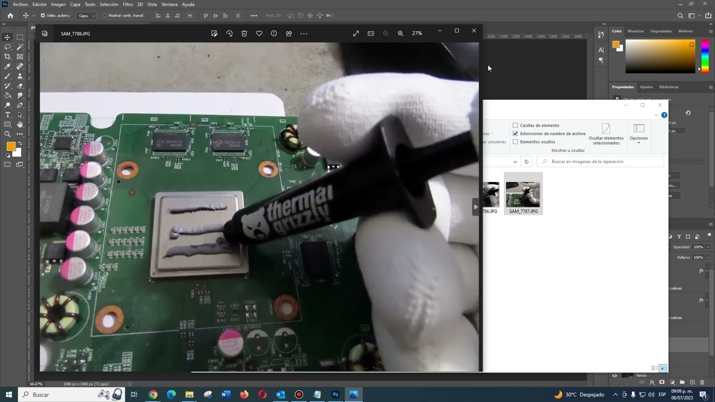715x402 pixels.
Task: Open the Opacidad dropdown arrow
Action: [x=708, y=247]
